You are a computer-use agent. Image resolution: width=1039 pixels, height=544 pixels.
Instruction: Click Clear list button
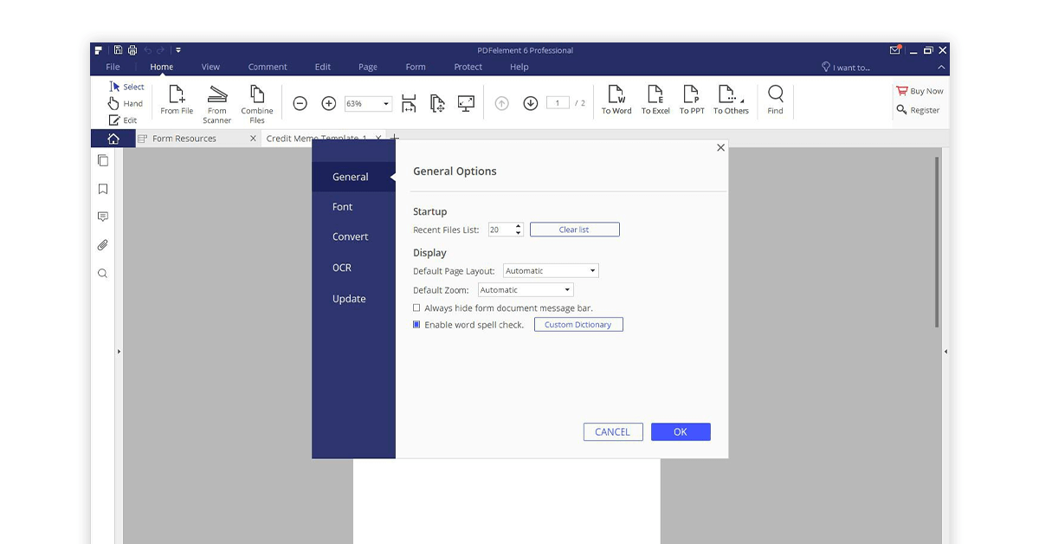point(574,230)
